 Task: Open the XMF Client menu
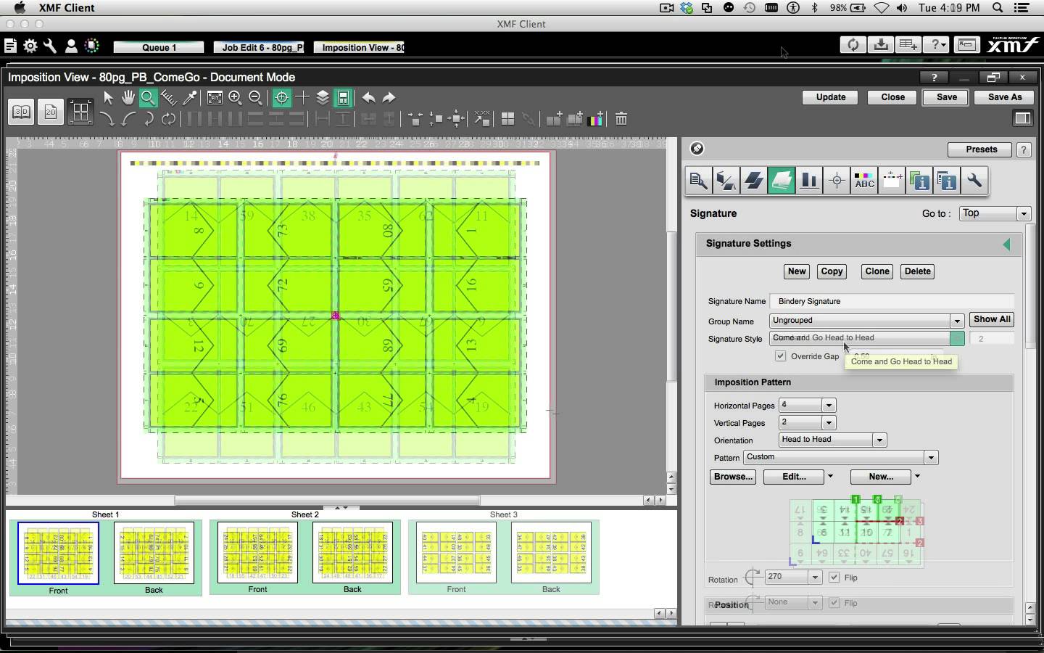click(67, 8)
